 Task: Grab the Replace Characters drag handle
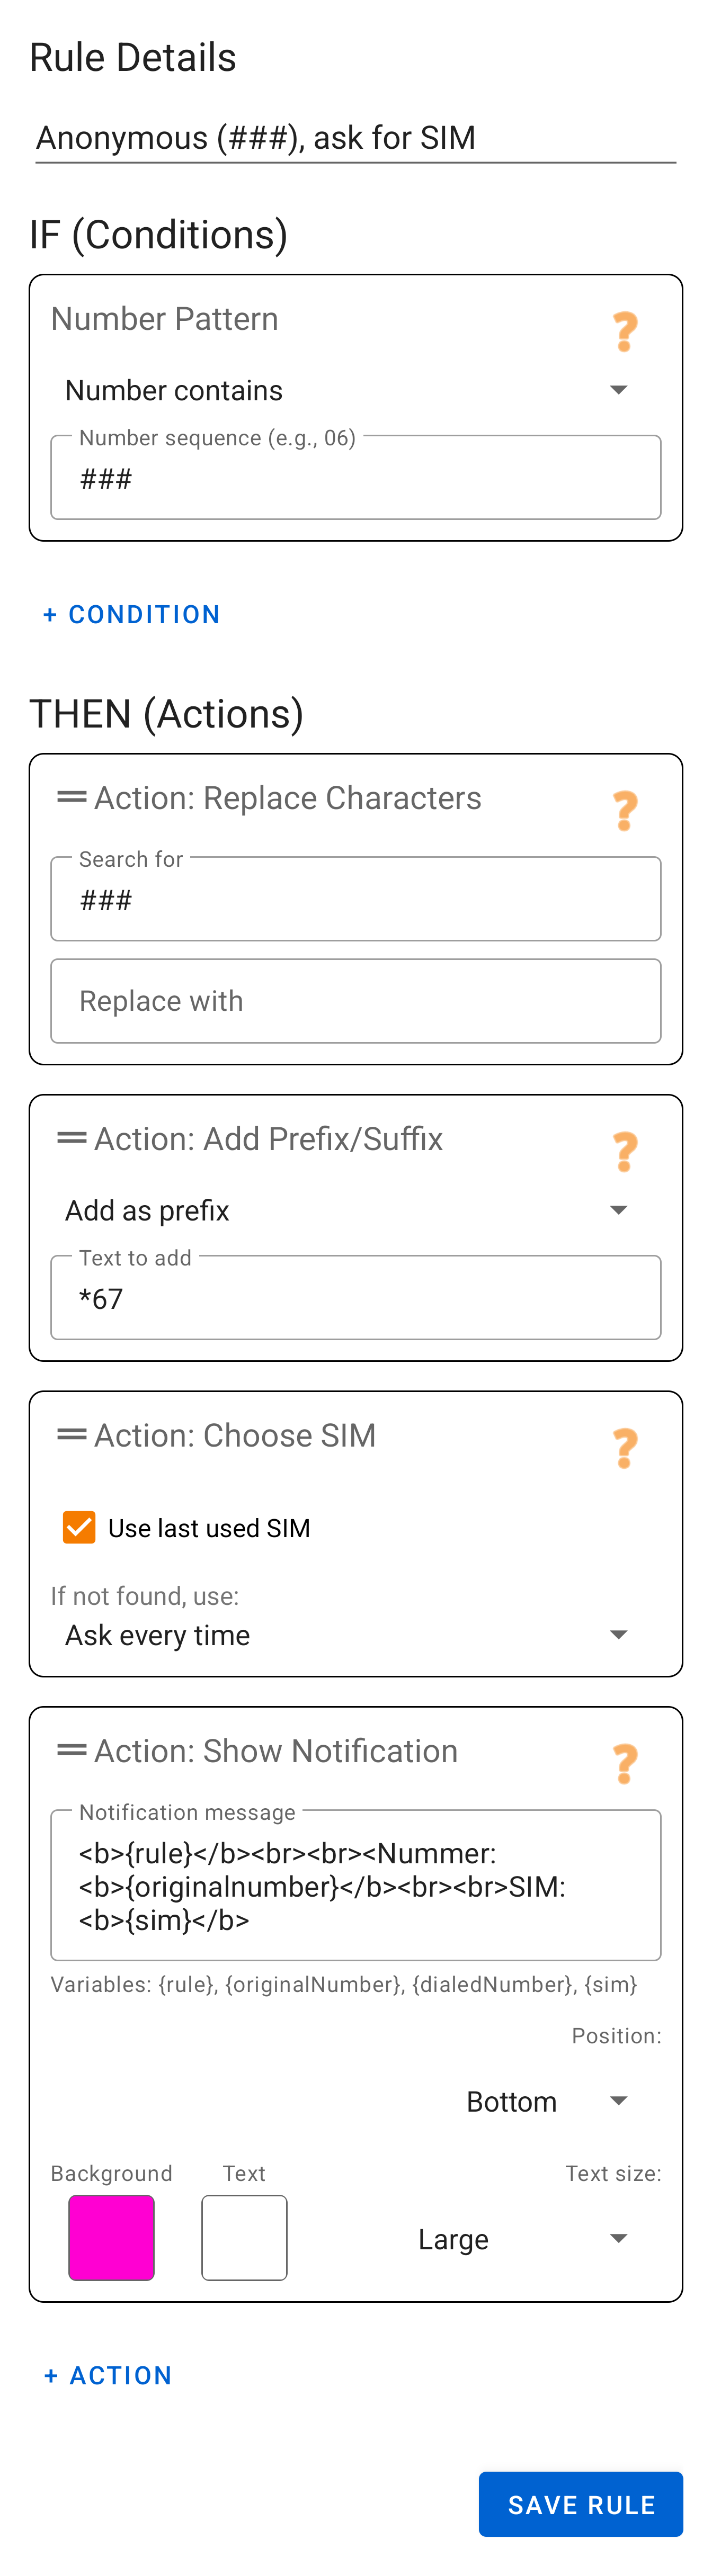click(x=71, y=797)
